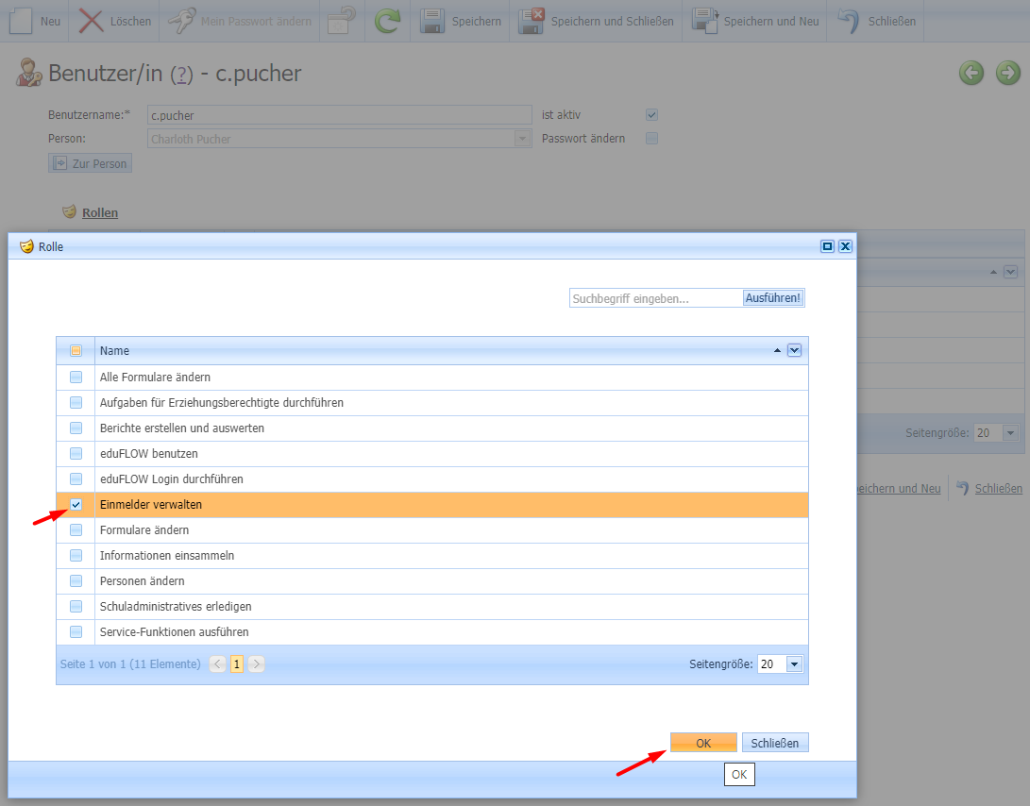Click the red X Löschen icon

point(92,21)
